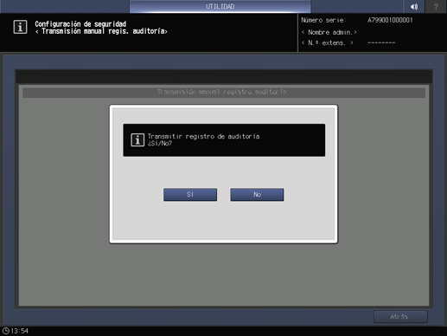This screenshot has width=447, height=336.
Task: Go back using the Atrás button
Action: 400,317
